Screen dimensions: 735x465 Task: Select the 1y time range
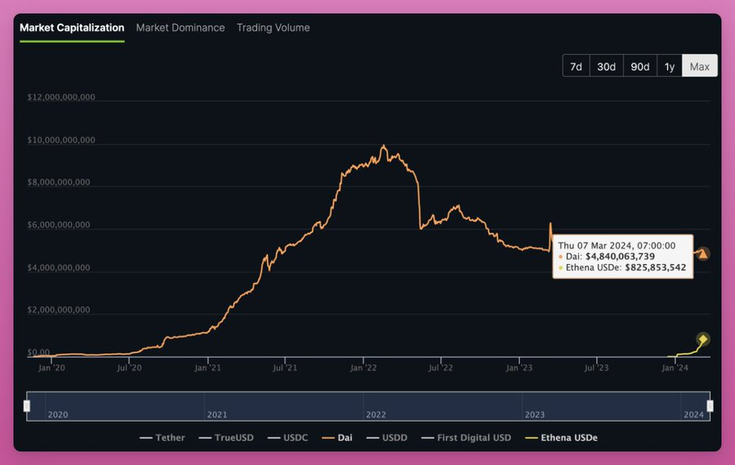pos(670,66)
